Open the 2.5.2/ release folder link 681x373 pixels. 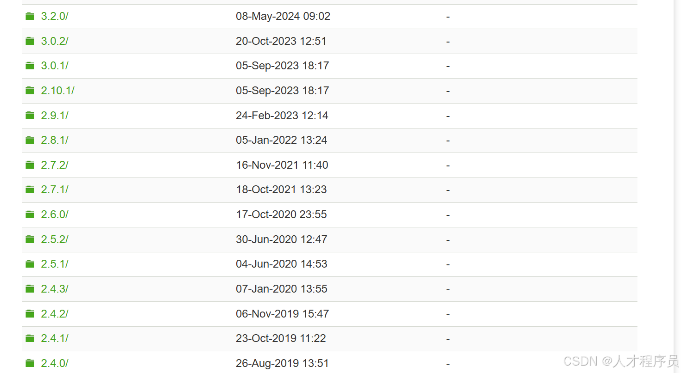(55, 239)
